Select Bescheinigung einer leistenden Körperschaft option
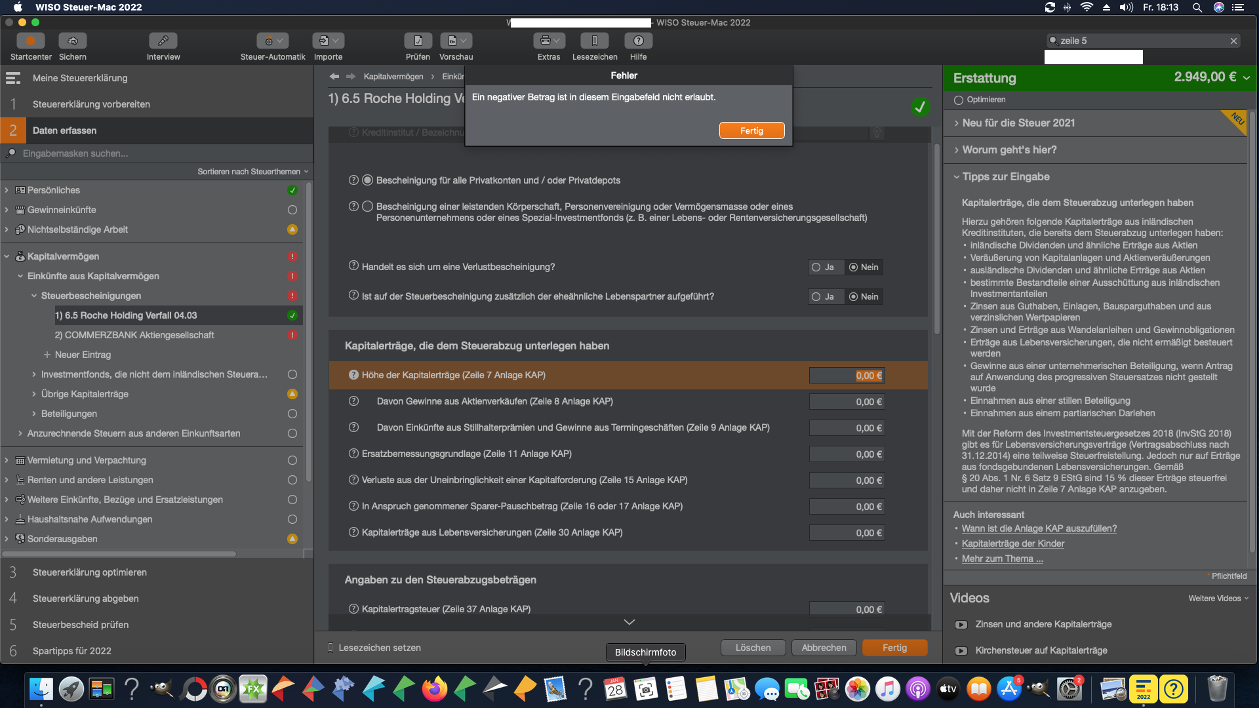This screenshot has height=708, width=1259. [368, 206]
